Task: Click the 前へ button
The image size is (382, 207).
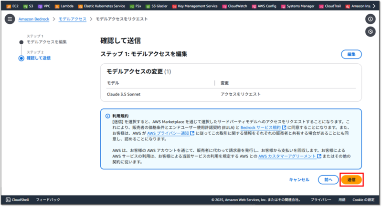Action: (x=328, y=180)
